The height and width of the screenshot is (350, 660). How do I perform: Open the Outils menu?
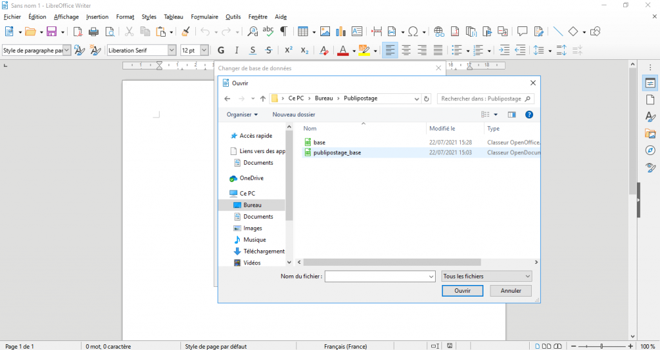click(x=233, y=17)
